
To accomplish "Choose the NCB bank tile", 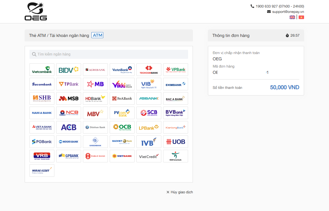I will pos(69,113).
